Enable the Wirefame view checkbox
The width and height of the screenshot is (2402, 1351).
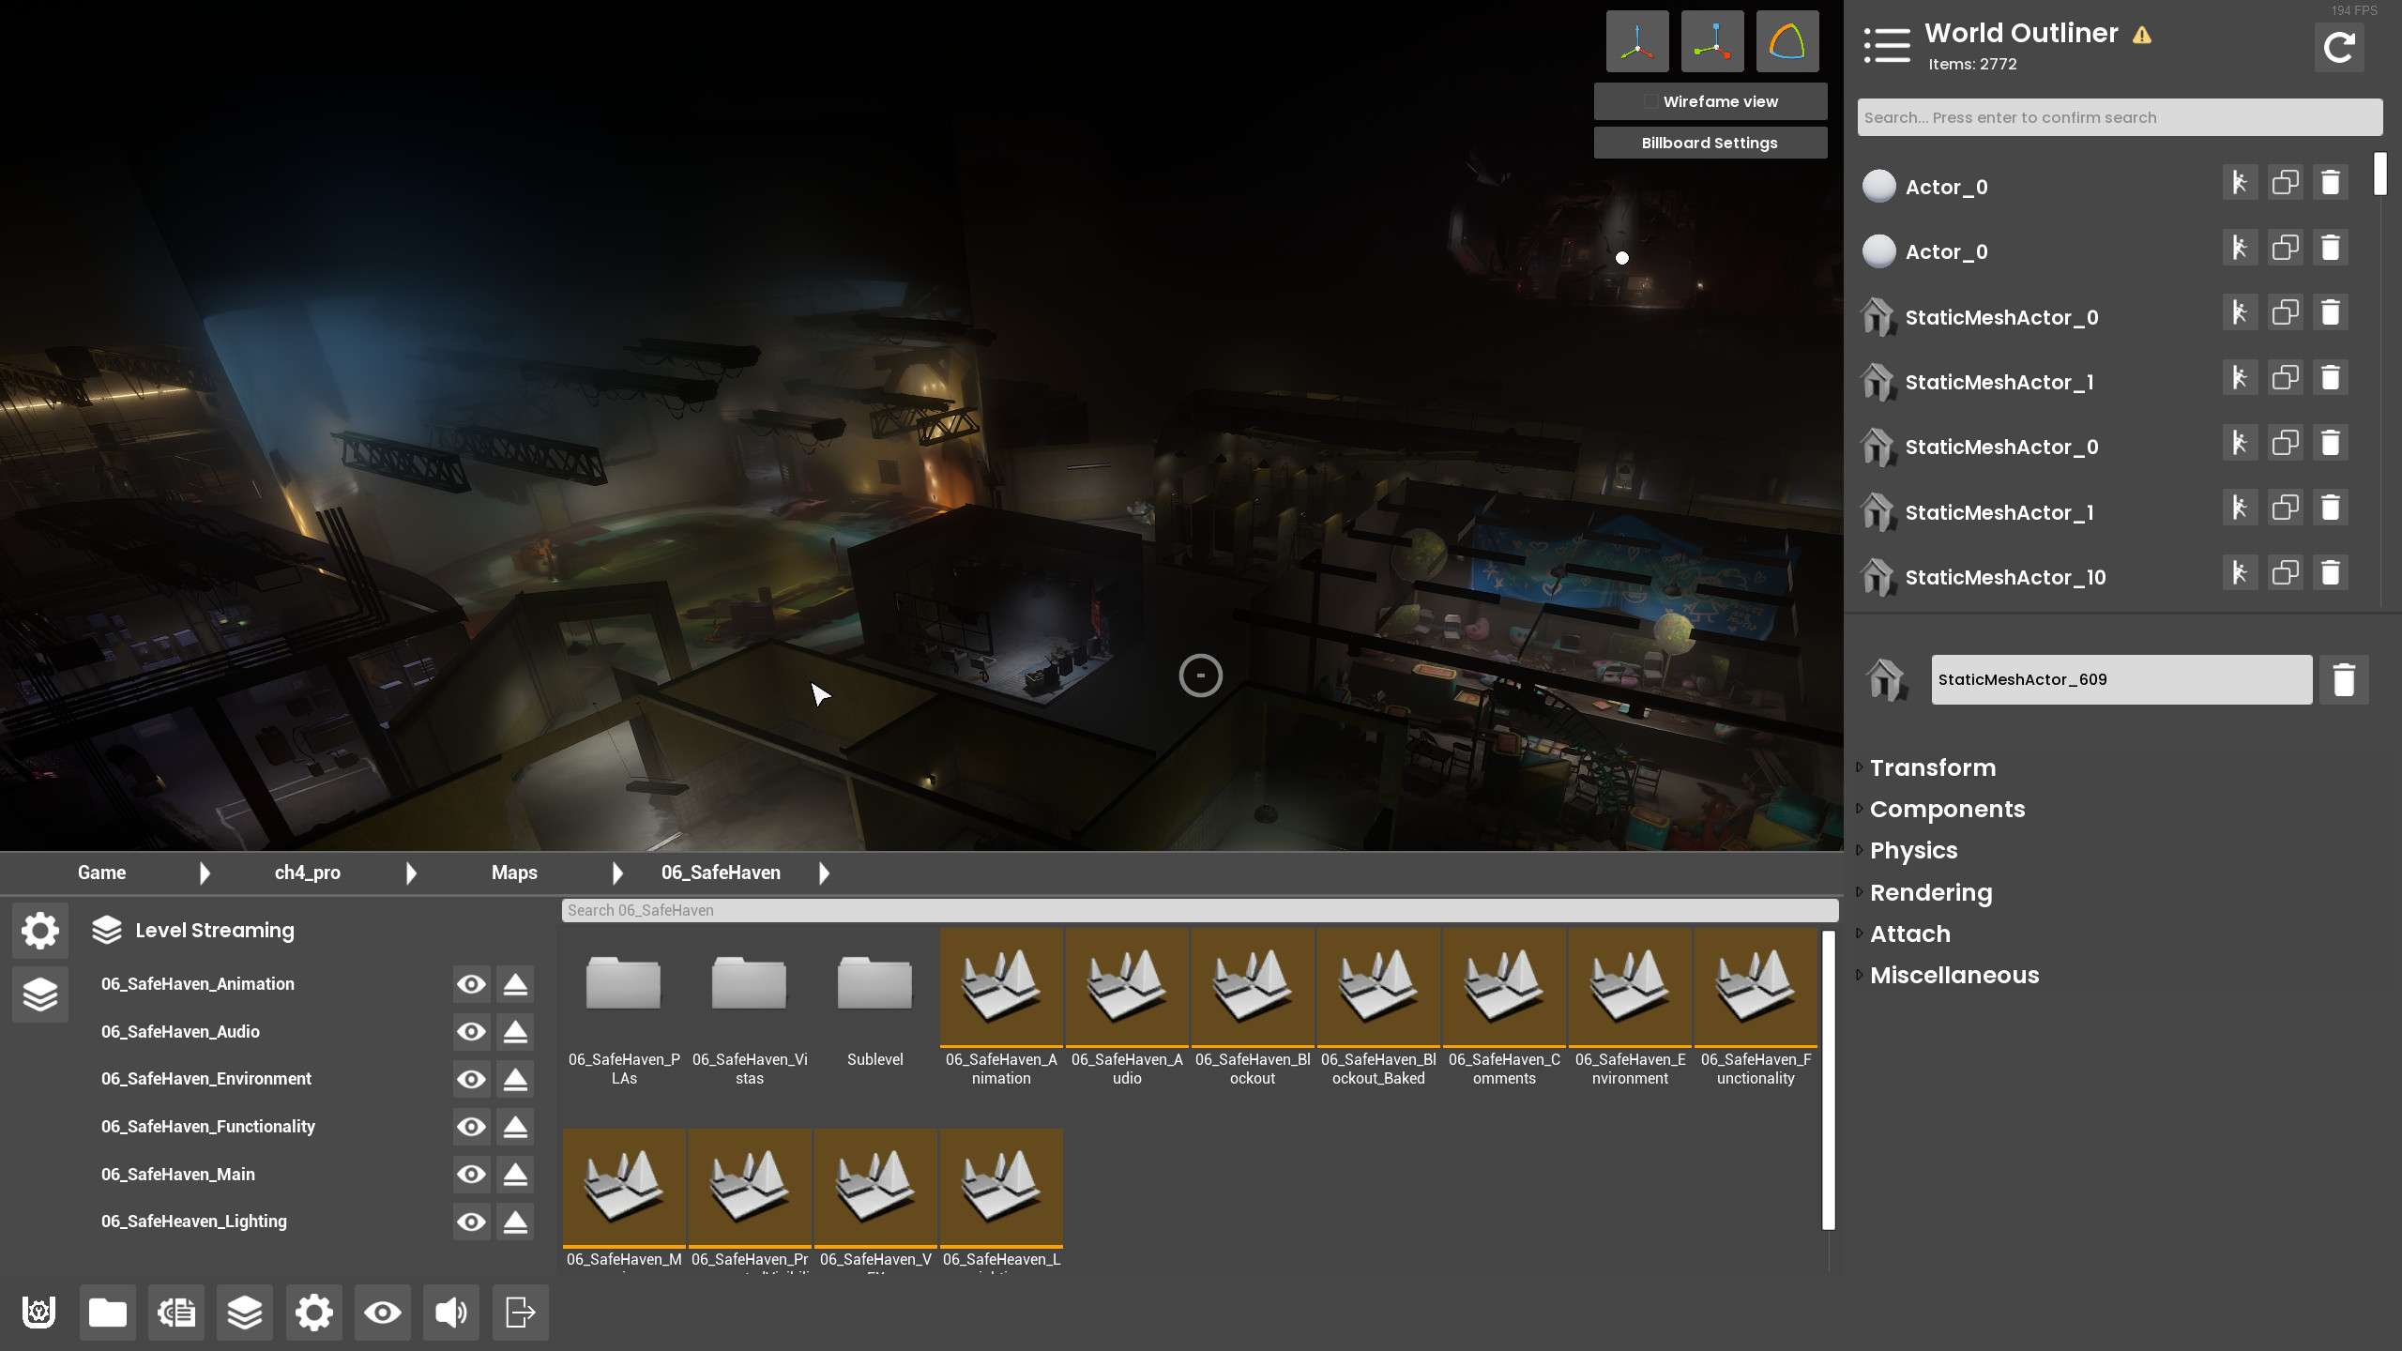[1650, 100]
